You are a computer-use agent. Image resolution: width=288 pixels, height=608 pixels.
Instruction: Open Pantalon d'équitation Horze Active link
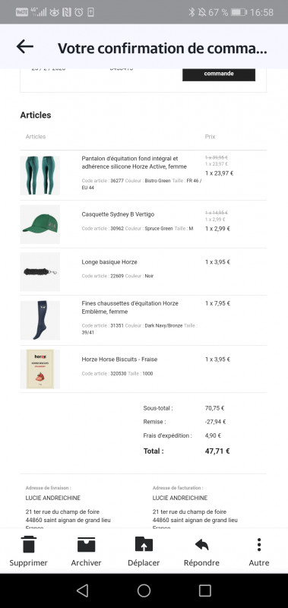coord(134,163)
